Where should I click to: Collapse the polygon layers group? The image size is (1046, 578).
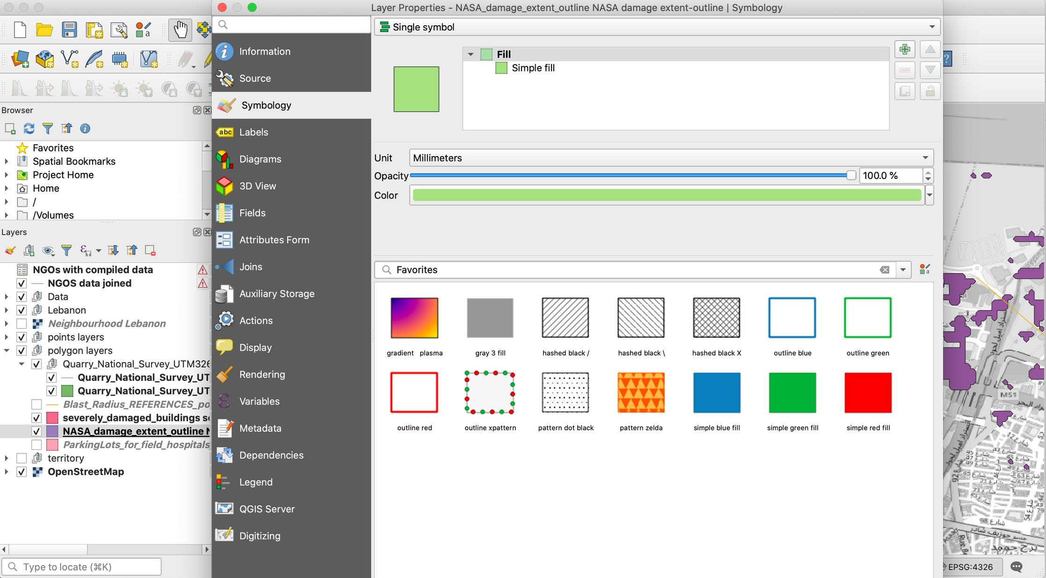point(7,350)
